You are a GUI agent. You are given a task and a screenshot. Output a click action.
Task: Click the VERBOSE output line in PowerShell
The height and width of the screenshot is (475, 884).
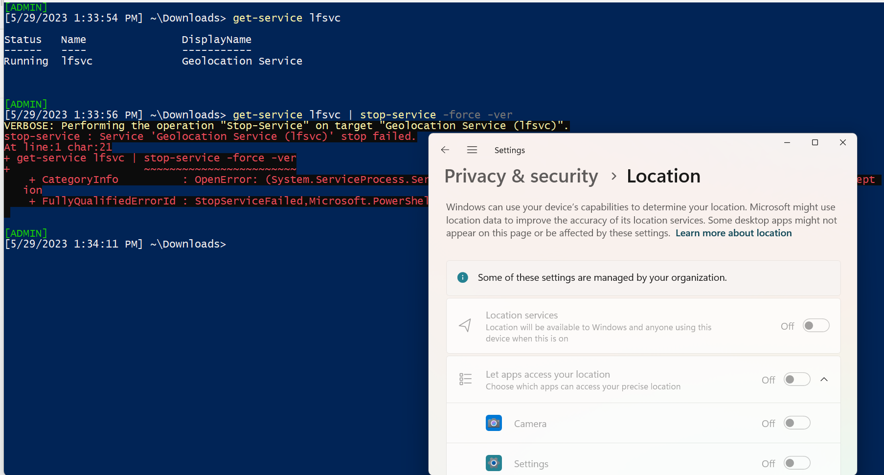[x=287, y=126]
